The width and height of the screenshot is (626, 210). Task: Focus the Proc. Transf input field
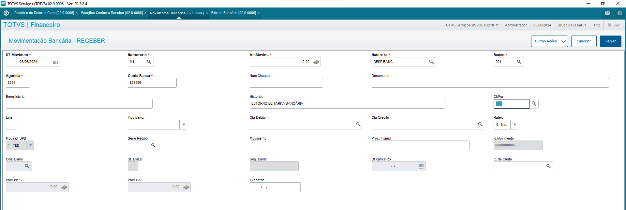(x=420, y=145)
